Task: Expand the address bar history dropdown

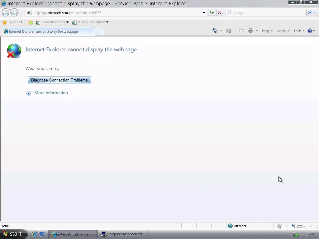Action: click(x=204, y=12)
